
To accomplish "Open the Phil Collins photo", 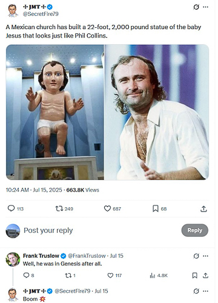I will [157, 112].
